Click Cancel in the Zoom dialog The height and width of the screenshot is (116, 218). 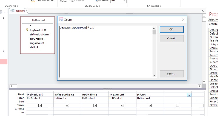[x=171, y=39]
